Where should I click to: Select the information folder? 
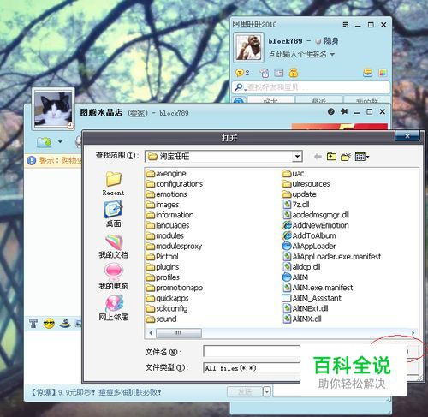(169, 215)
